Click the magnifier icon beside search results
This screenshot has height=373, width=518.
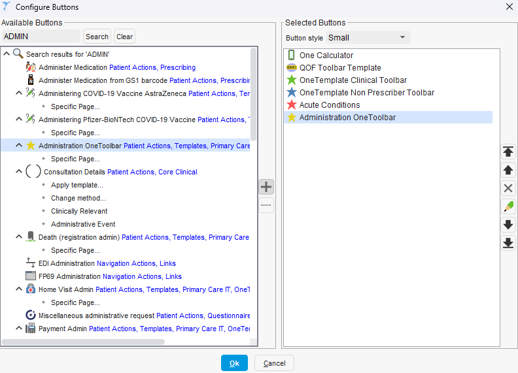point(18,54)
